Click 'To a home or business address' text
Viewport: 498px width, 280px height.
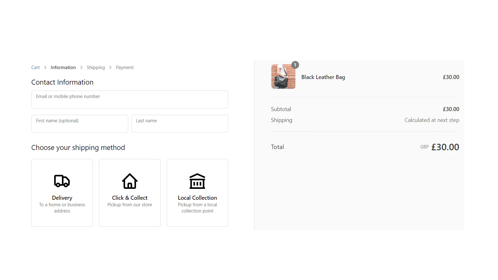coord(62,208)
